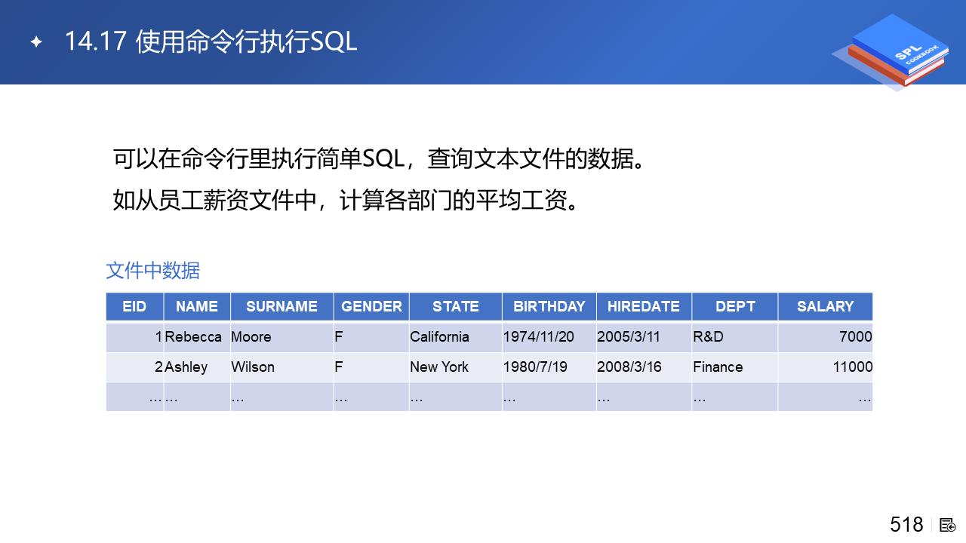Select the EID column header

pos(134,306)
